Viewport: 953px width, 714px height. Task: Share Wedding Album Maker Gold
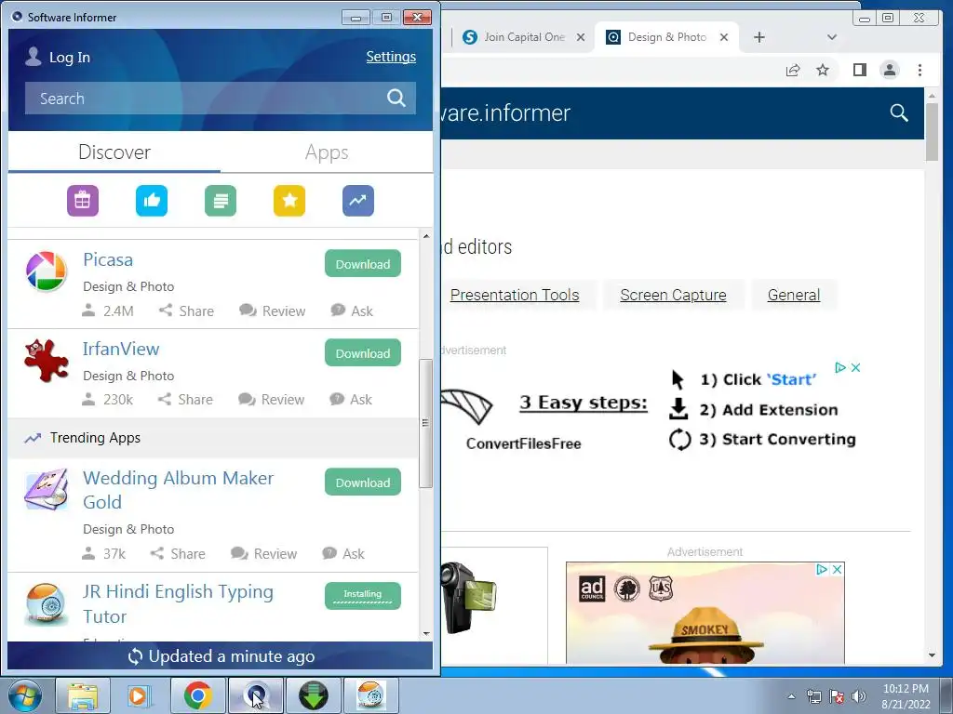pyautogui.click(x=178, y=554)
